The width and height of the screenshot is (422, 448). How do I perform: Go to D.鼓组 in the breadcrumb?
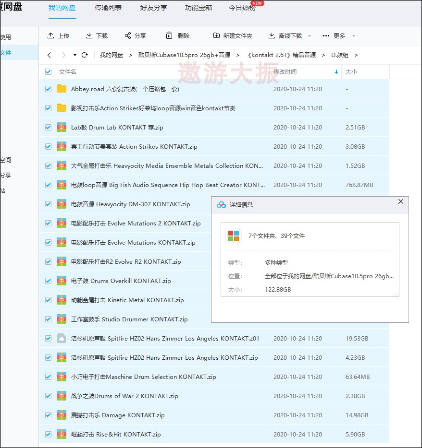[340, 55]
